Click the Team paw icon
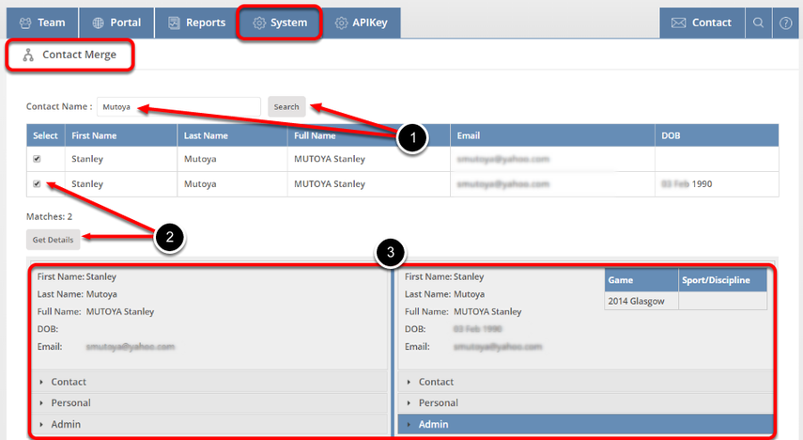Viewport: 803px width, 440px height. click(x=25, y=23)
